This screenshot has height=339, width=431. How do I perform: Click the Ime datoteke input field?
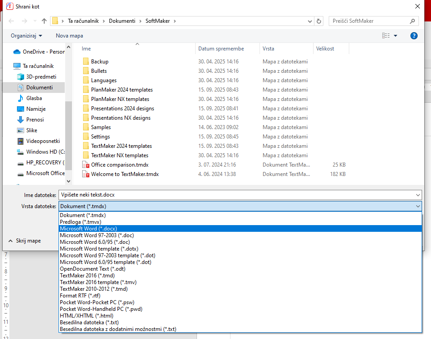(x=236, y=195)
